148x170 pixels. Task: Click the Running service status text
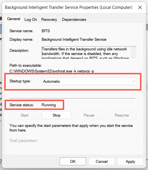click(49, 105)
